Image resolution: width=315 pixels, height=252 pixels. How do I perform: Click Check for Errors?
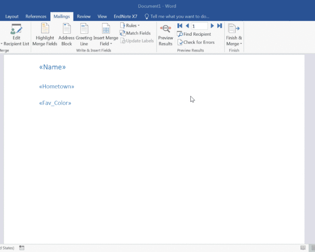(196, 42)
